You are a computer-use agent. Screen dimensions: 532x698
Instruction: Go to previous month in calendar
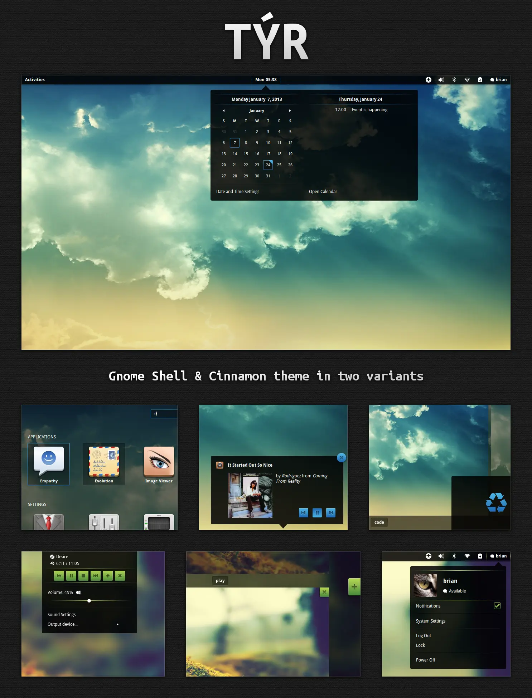[x=223, y=111]
